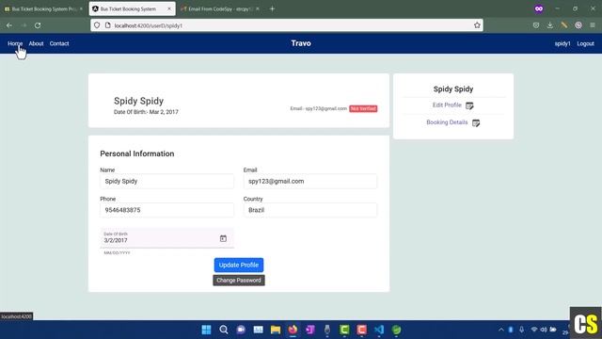Click the Date Of Birth field
Image resolution: width=602 pixels, height=339 pixels.
pyautogui.click(x=167, y=238)
